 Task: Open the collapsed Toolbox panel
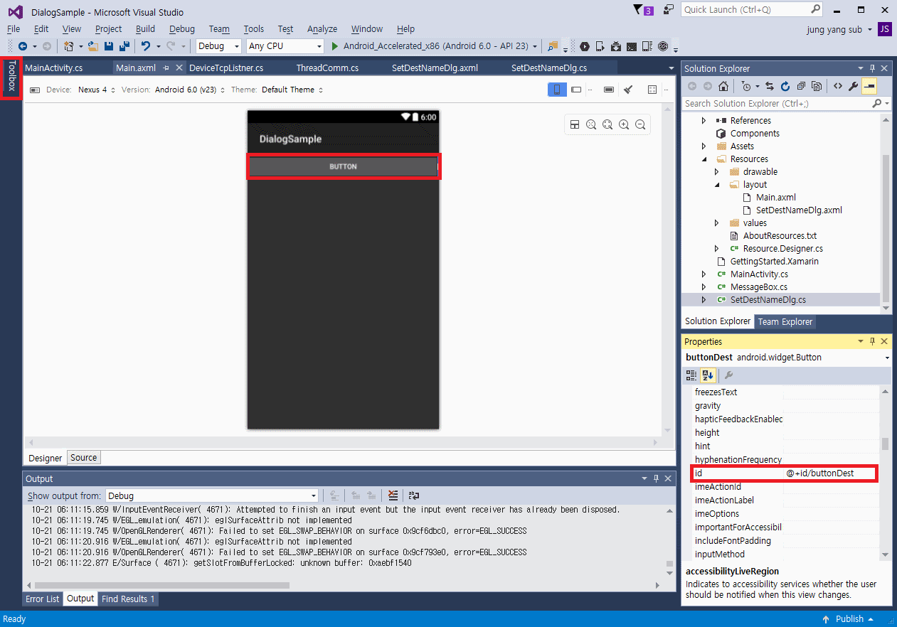11,77
